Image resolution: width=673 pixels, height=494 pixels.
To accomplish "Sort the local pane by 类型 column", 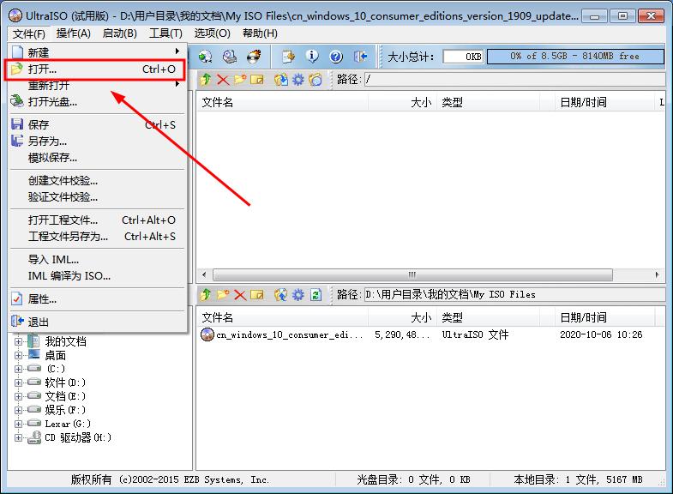I will pyautogui.click(x=488, y=317).
